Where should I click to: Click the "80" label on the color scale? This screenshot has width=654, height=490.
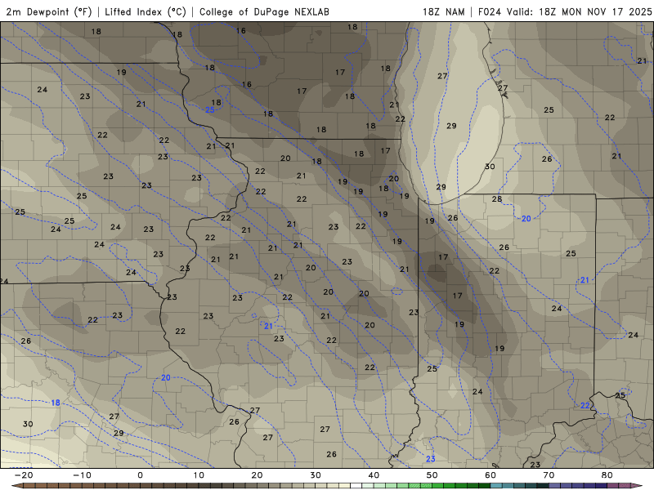(x=607, y=475)
